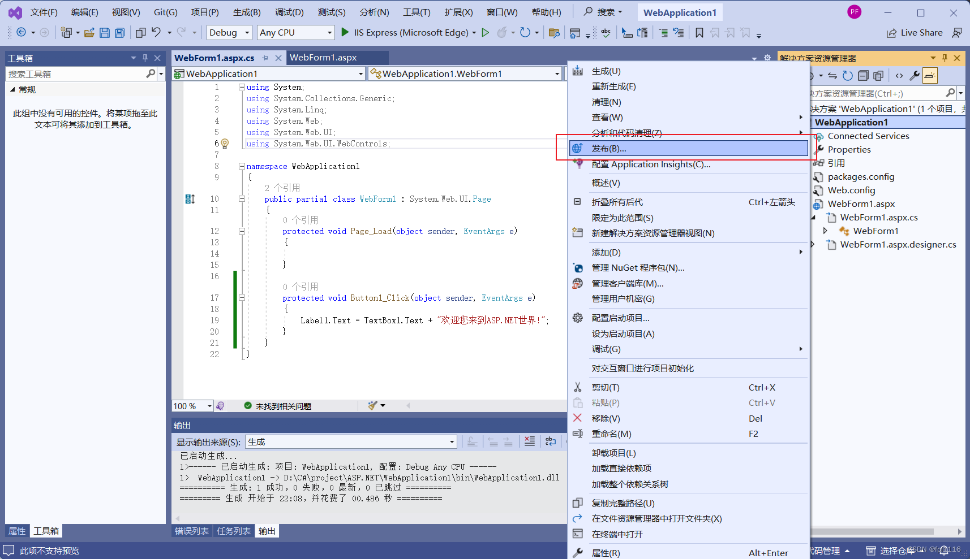Select WebForm1.aspx.designer.cs in Solution Explorer
This screenshot has width=970, height=559.
point(898,244)
